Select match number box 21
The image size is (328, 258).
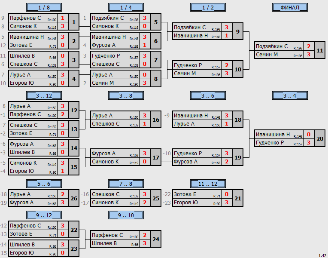point(238,198)
